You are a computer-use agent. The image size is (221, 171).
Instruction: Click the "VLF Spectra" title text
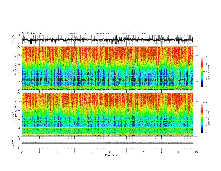(32, 34)
